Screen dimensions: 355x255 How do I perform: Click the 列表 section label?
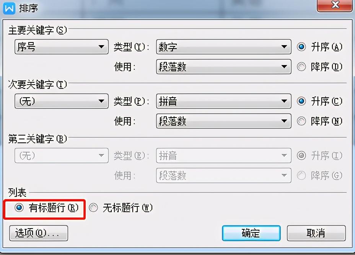tap(17, 193)
